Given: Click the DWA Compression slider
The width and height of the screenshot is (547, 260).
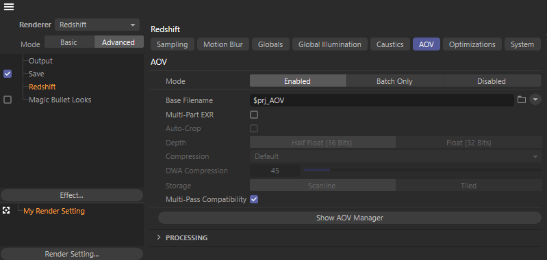Looking at the screenshot, I should 422,170.
